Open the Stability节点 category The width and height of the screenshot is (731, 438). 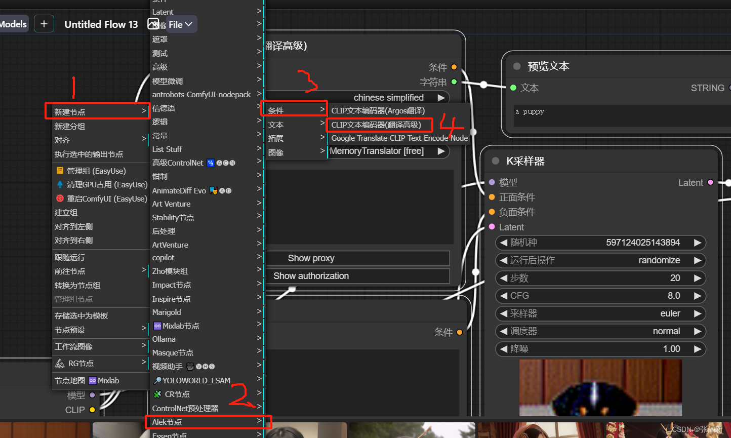(207, 217)
